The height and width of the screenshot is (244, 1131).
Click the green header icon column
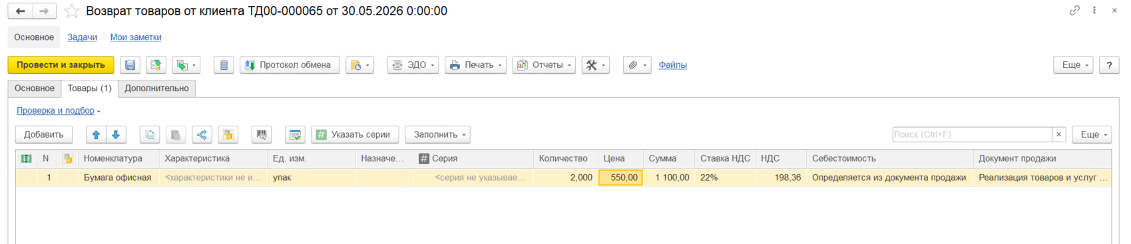pos(26,159)
